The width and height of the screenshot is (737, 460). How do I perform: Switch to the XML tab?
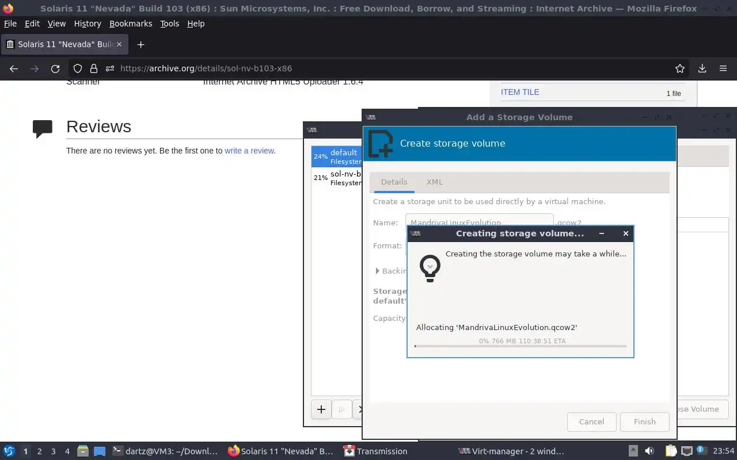435,182
